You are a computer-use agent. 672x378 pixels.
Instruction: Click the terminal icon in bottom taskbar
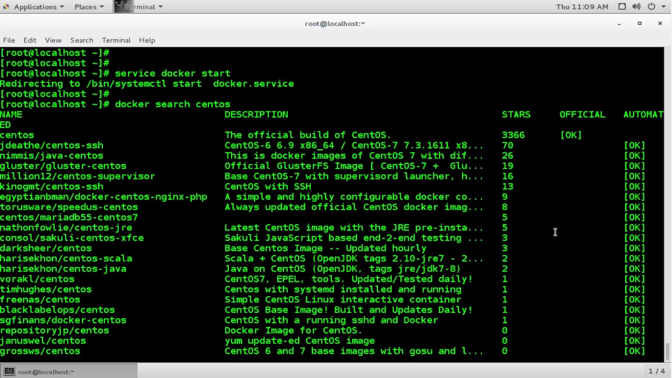pyautogui.click(x=9, y=371)
